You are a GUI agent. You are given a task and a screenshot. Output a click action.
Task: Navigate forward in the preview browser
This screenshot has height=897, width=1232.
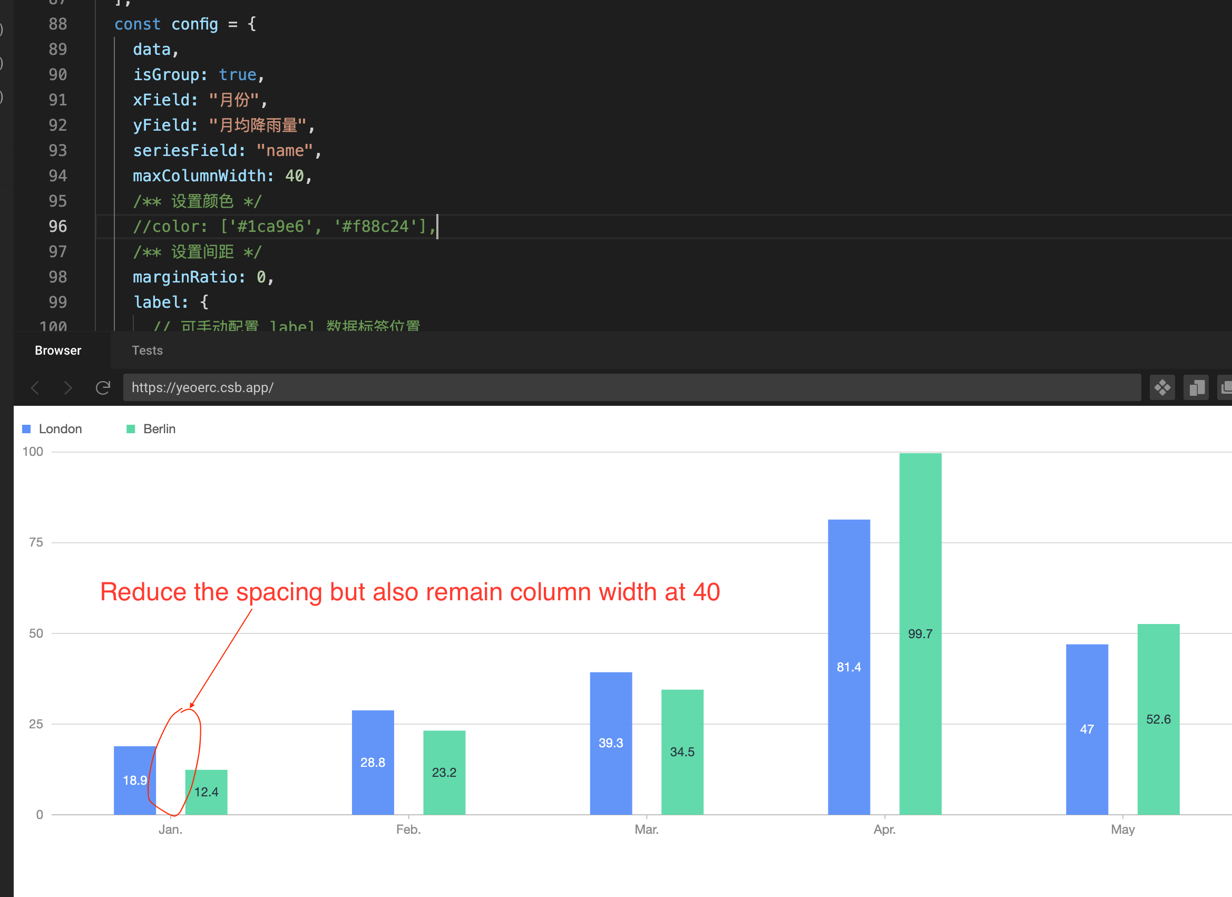coord(68,387)
